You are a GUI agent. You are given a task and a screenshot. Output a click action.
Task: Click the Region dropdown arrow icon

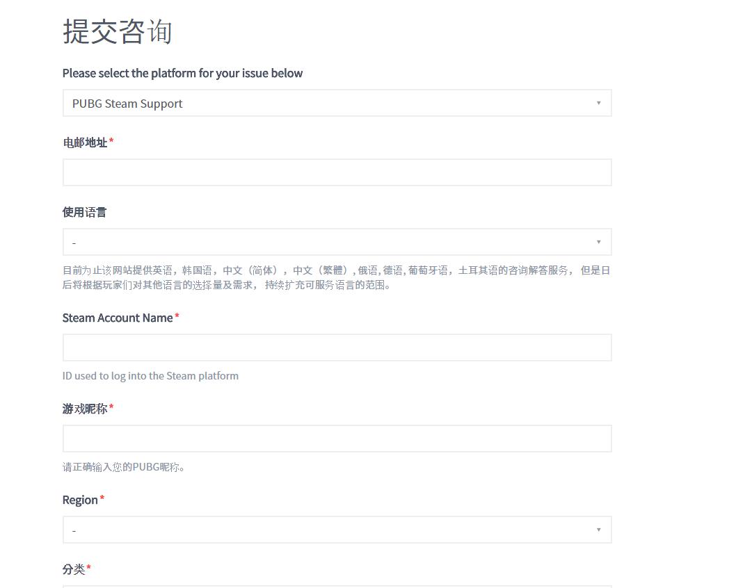tap(599, 529)
